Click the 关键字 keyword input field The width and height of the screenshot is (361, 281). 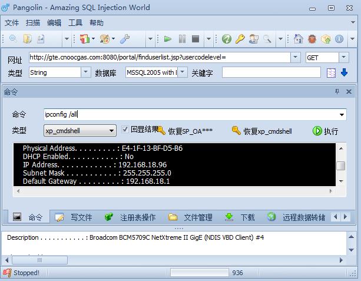tap(271, 72)
